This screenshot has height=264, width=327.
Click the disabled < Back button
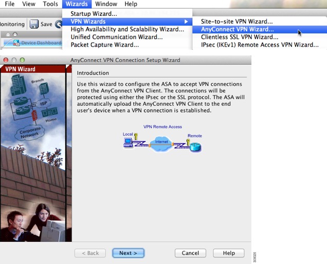pos(90,253)
